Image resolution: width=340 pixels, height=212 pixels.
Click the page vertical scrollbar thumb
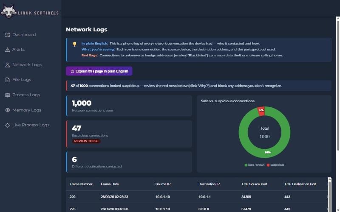[x=338, y=86]
